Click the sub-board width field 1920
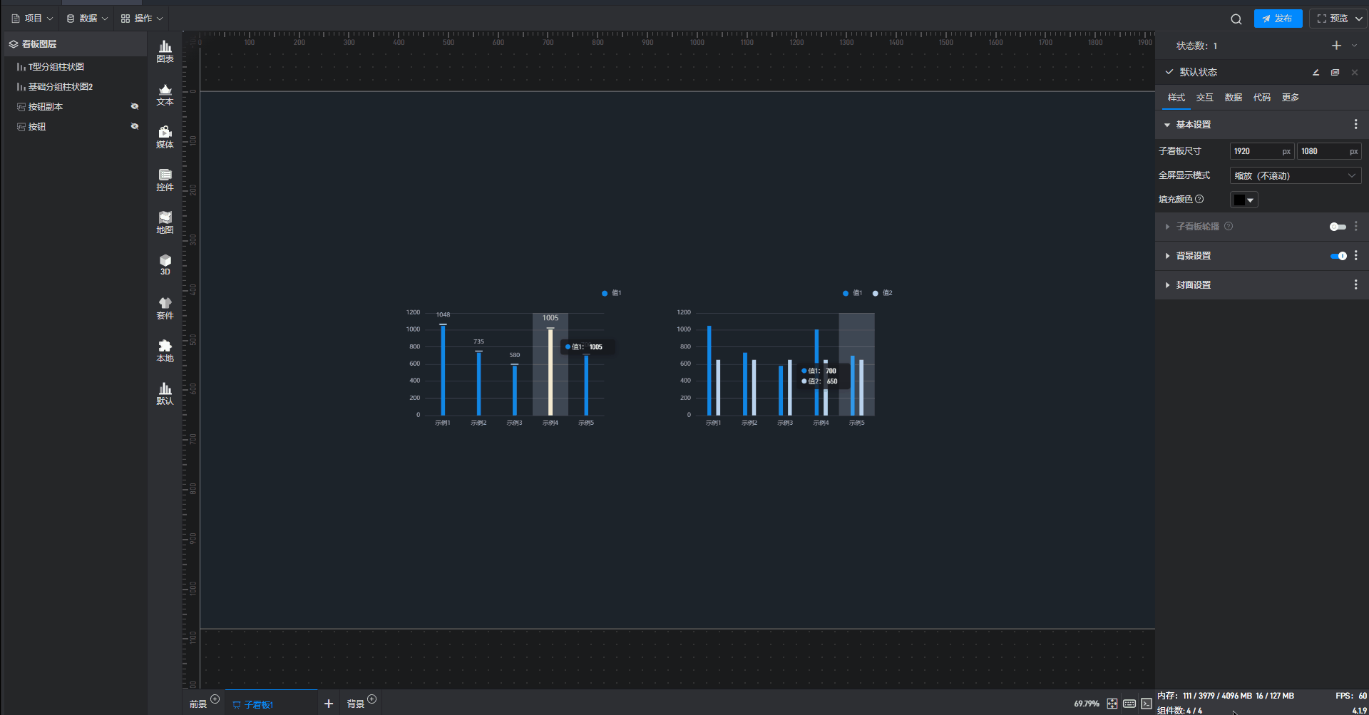 click(x=1261, y=152)
